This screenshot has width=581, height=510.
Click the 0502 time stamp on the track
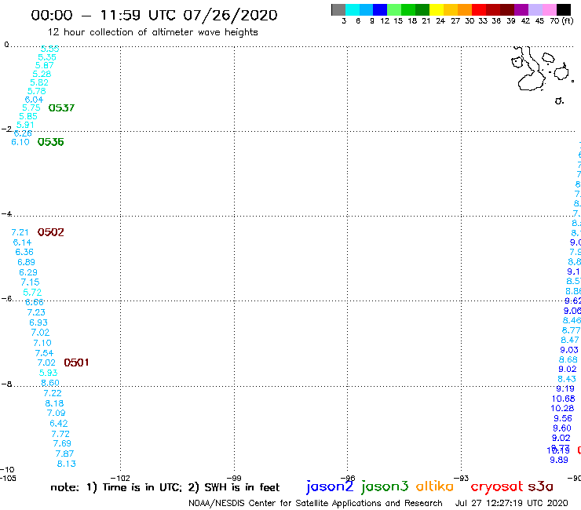[51, 232]
